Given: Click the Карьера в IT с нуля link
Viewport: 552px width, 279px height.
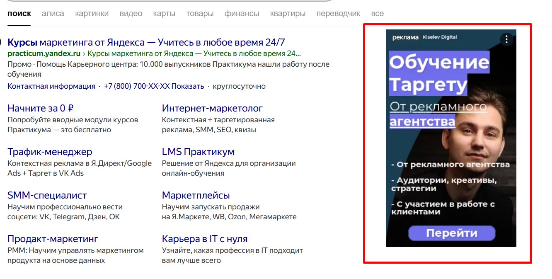Looking at the screenshot, I should point(205,239).
